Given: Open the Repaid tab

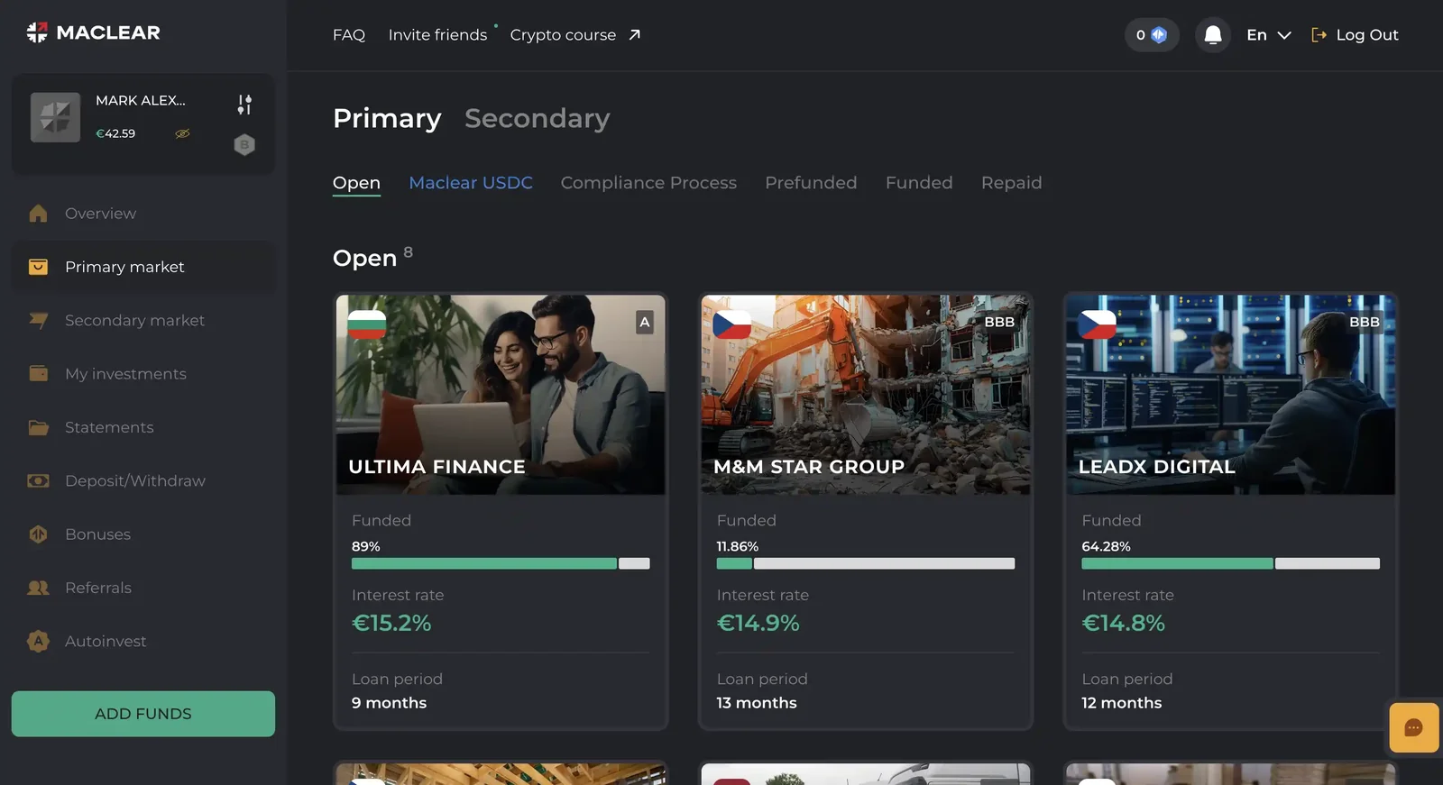Looking at the screenshot, I should click(1011, 183).
